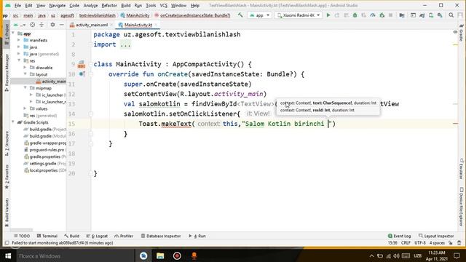Toggle the Structure side panel
Image resolution: width=466 pixels, height=262 pixels.
click(x=7, y=143)
